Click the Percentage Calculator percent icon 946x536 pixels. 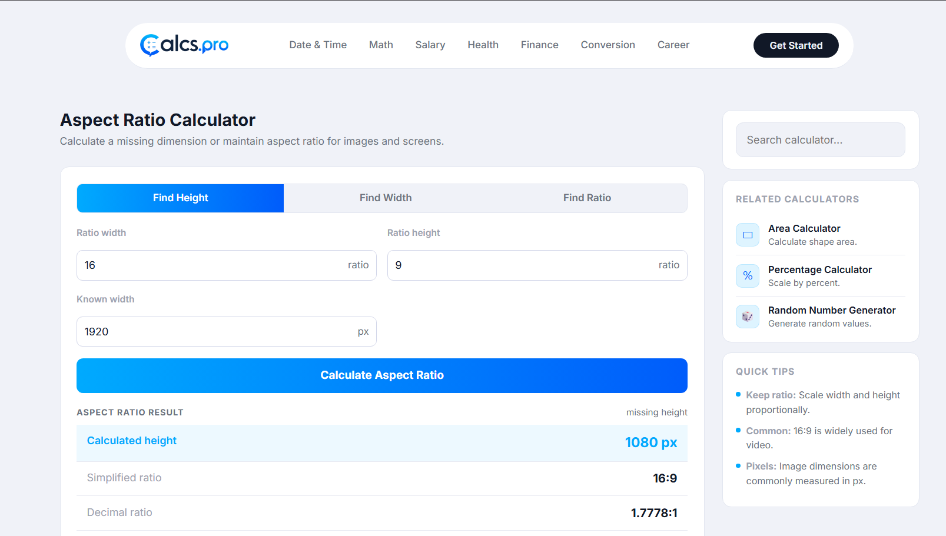tap(748, 275)
